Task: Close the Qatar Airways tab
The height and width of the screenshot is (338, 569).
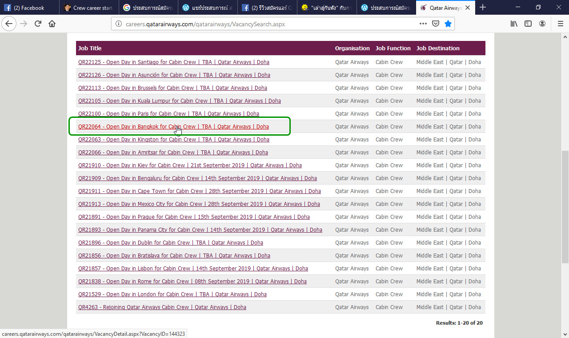Action: (x=468, y=8)
